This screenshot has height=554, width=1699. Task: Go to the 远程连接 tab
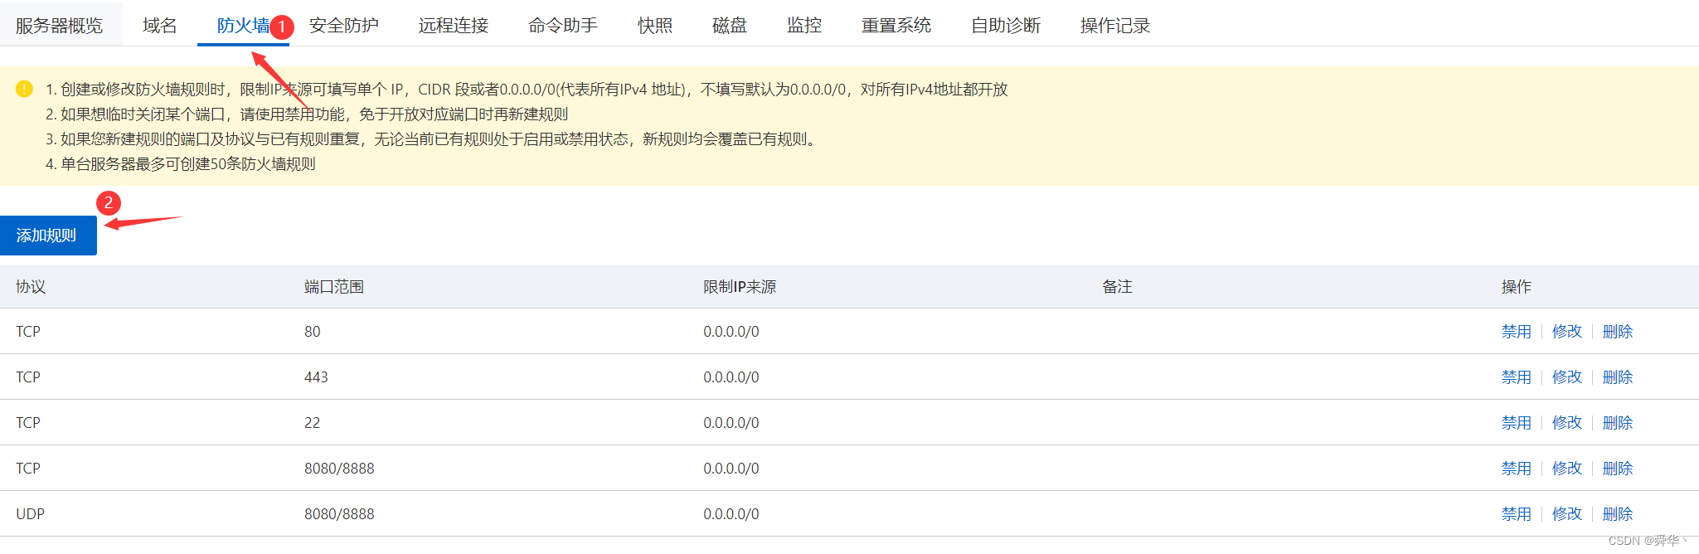(x=454, y=26)
